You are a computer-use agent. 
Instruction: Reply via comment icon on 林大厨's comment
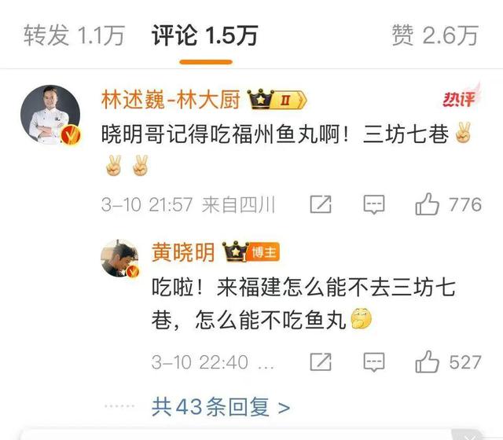tap(374, 204)
